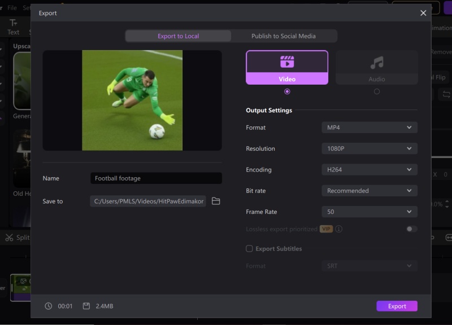Image resolution: width=452 pixels, height=325 pixels.
Task: Open the Format MP4 dropdown
Action: 370,128
